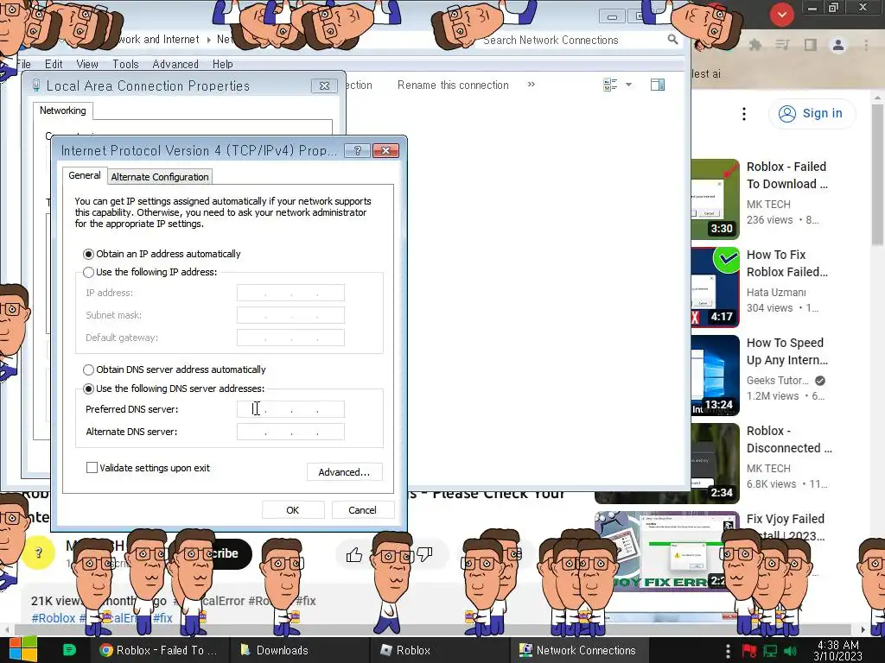The width and height of the screenshot is (885, 663).
Task: Switch to Network Connections taskbar item
Action: click(578, 650)
